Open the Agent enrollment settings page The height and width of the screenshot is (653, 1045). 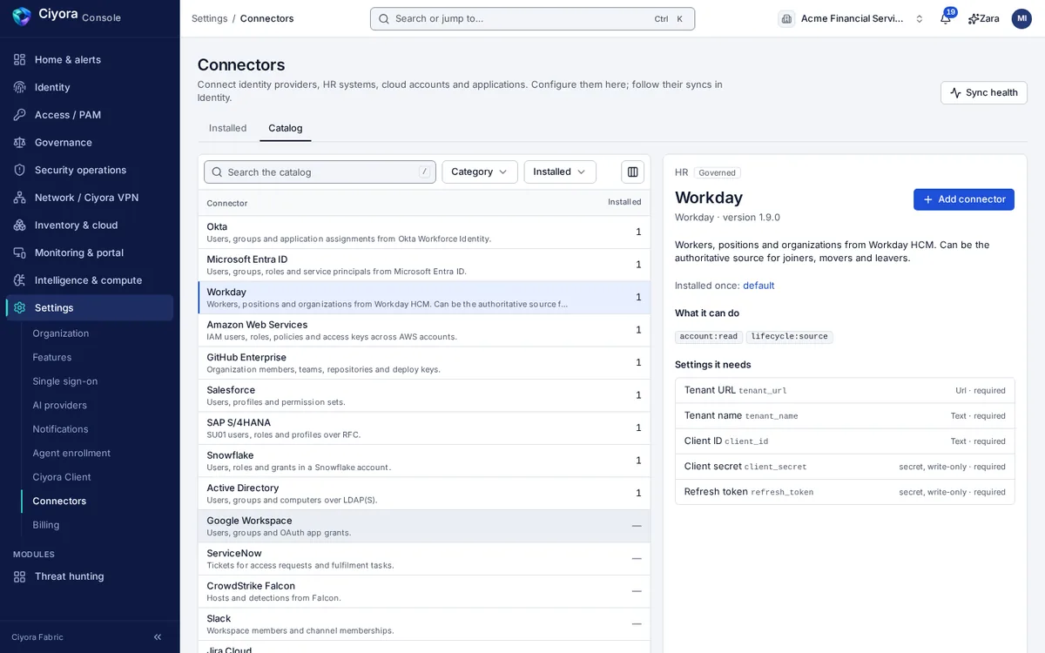[x=71, y=453]
